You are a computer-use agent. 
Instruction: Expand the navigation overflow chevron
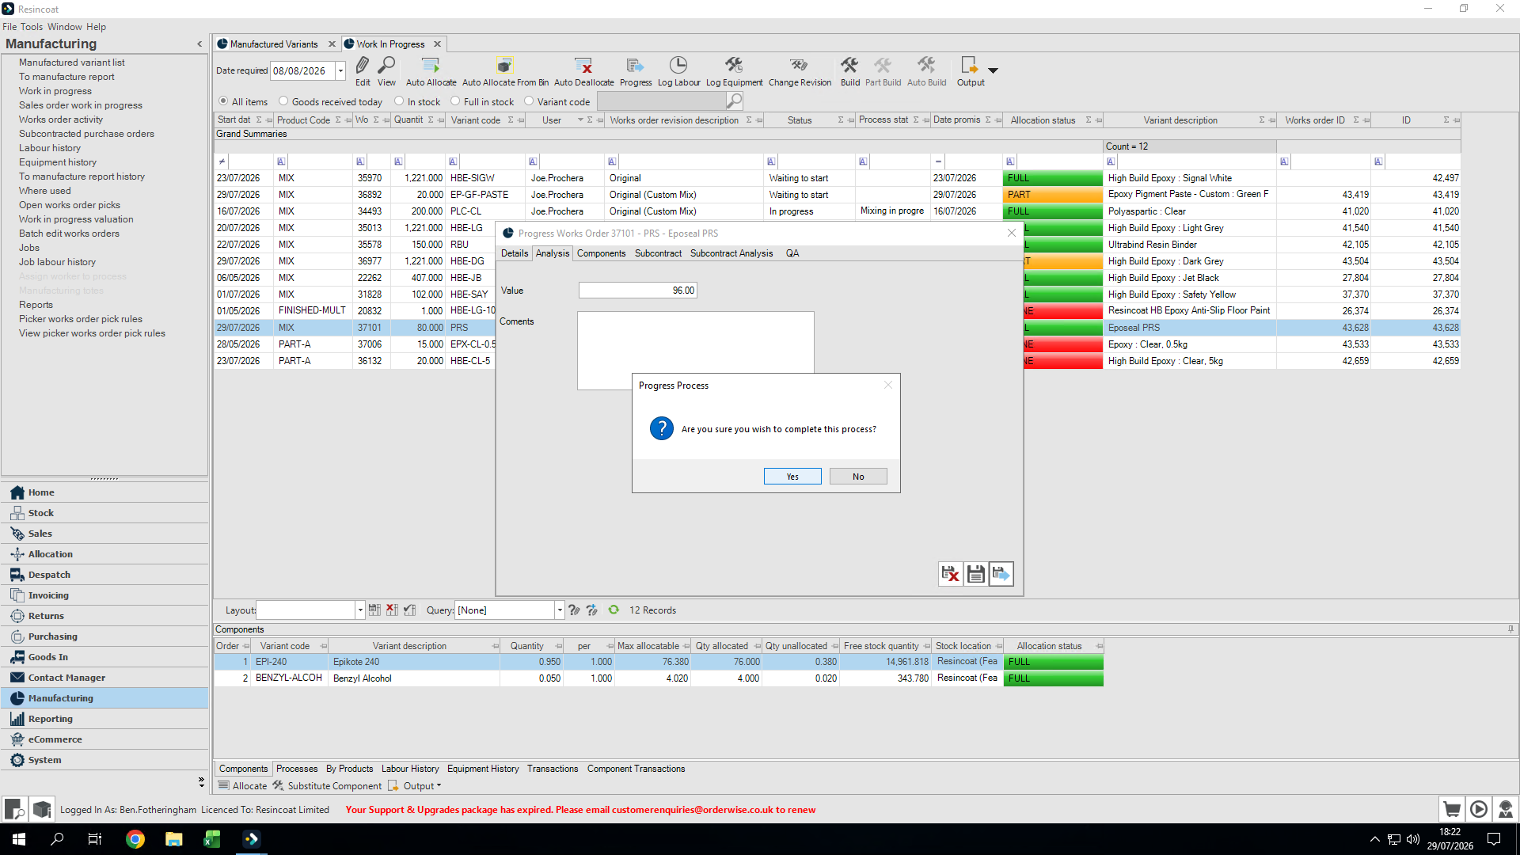coord(201,781)
